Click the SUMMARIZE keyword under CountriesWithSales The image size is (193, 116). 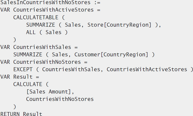tap(28, 55)
